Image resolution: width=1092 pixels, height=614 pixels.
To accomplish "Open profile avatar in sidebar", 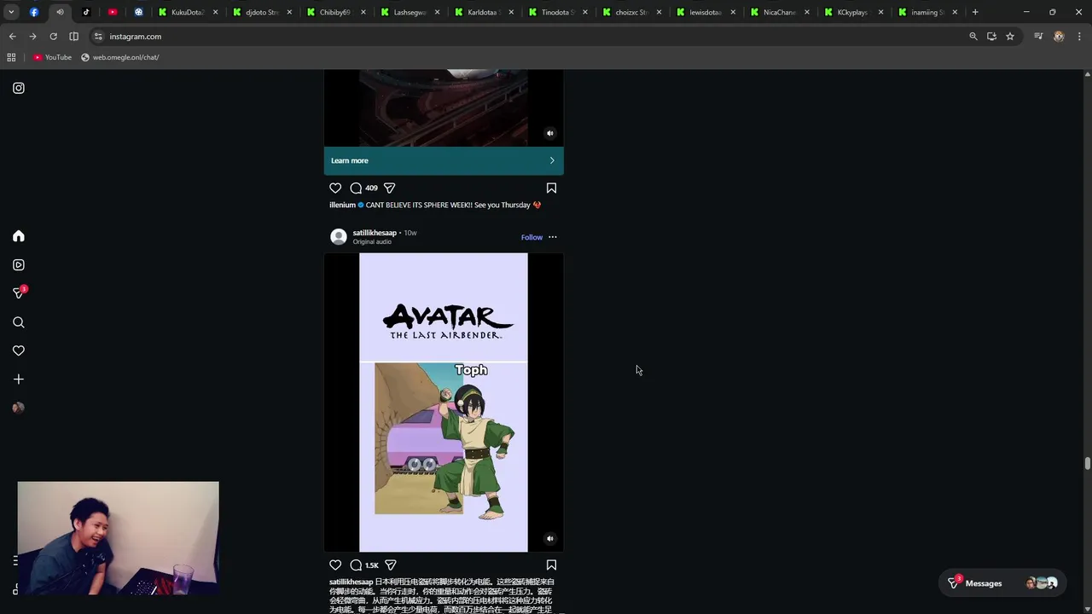I will [19, 408].
